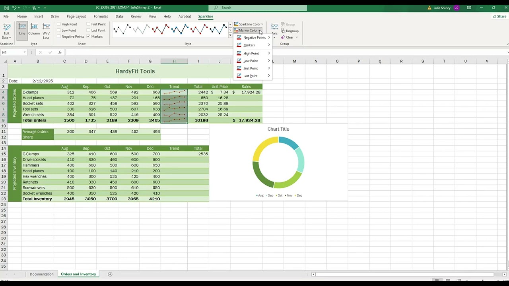
Task: Select the Column sparkline type
Action: (34, 30)
